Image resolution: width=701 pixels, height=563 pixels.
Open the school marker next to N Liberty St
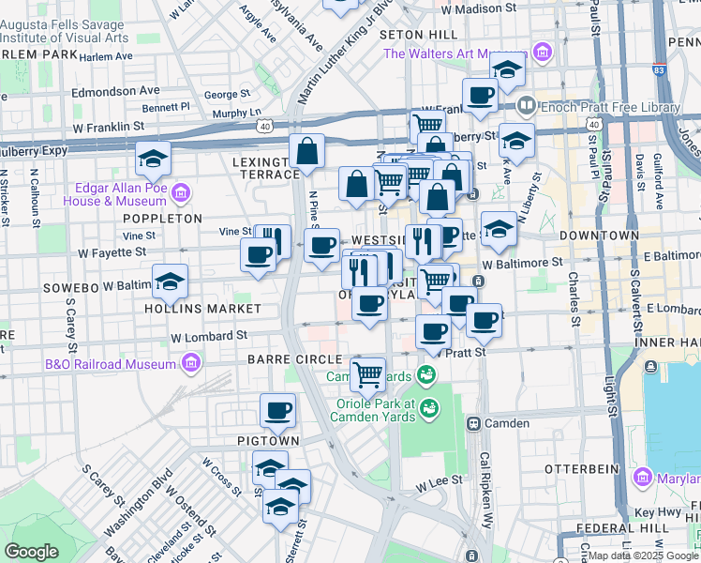[x=499, y=230]
